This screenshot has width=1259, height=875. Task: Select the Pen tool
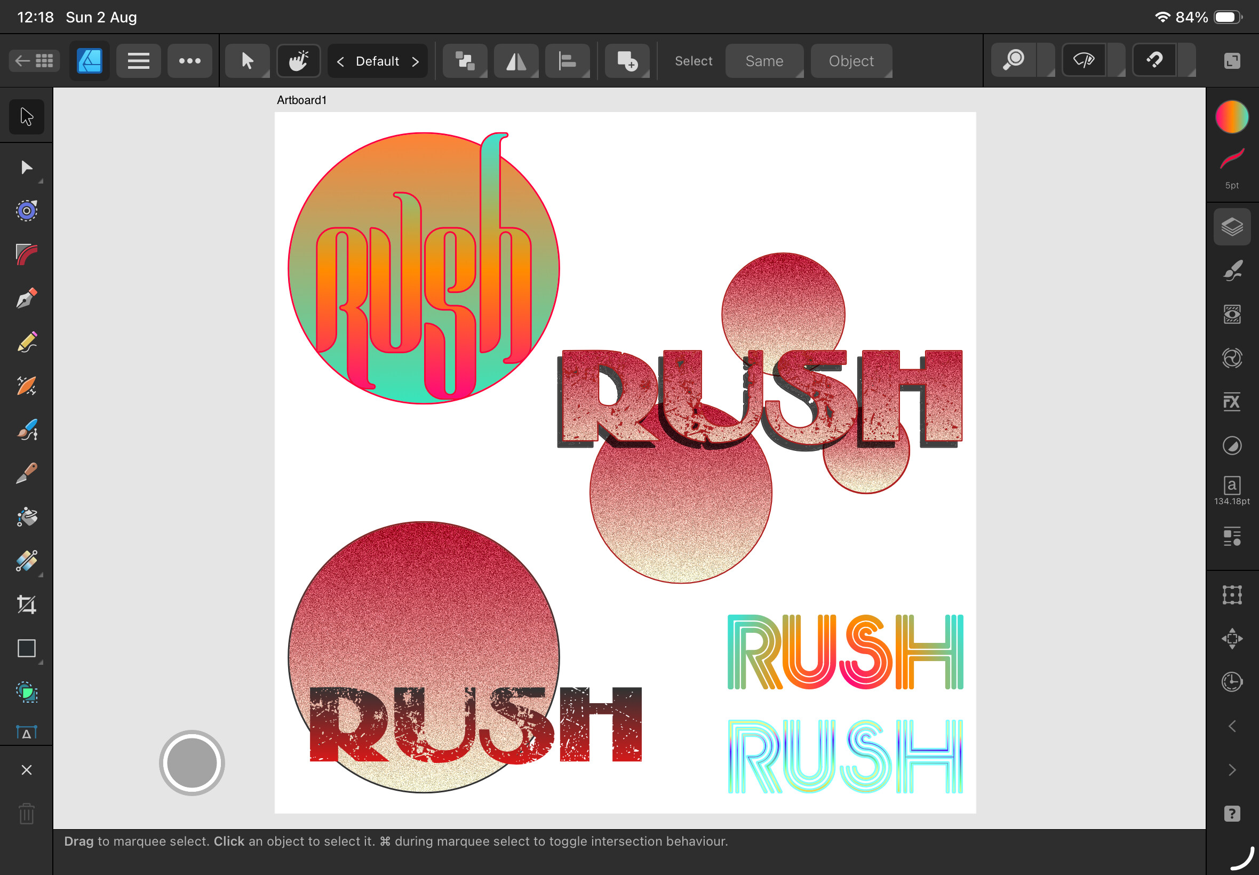[26, 298]
